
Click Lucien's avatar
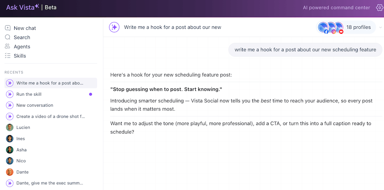tap(9, 128)
